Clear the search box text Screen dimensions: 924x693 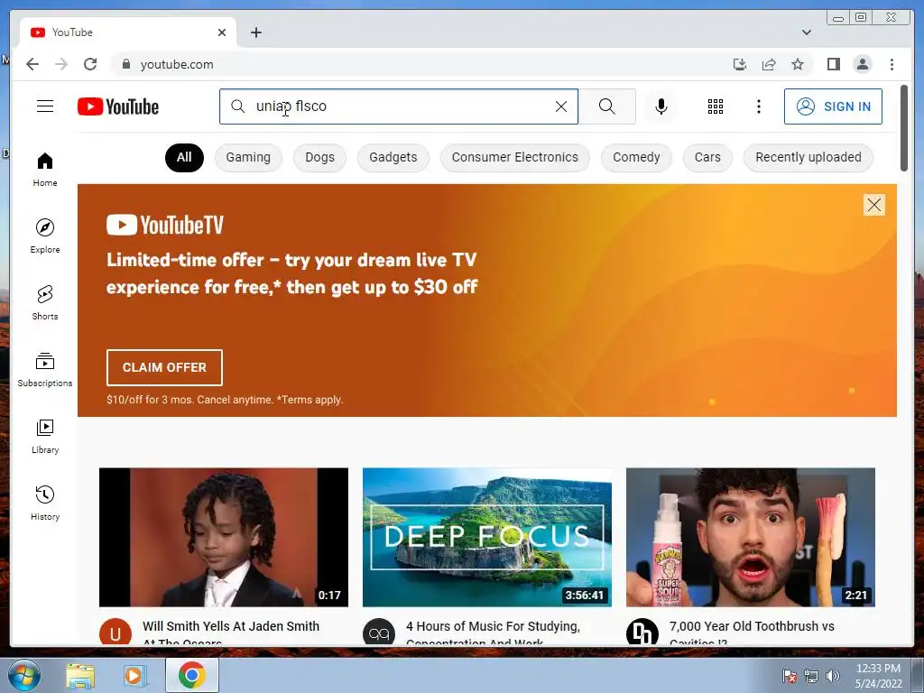coord(561,106)
